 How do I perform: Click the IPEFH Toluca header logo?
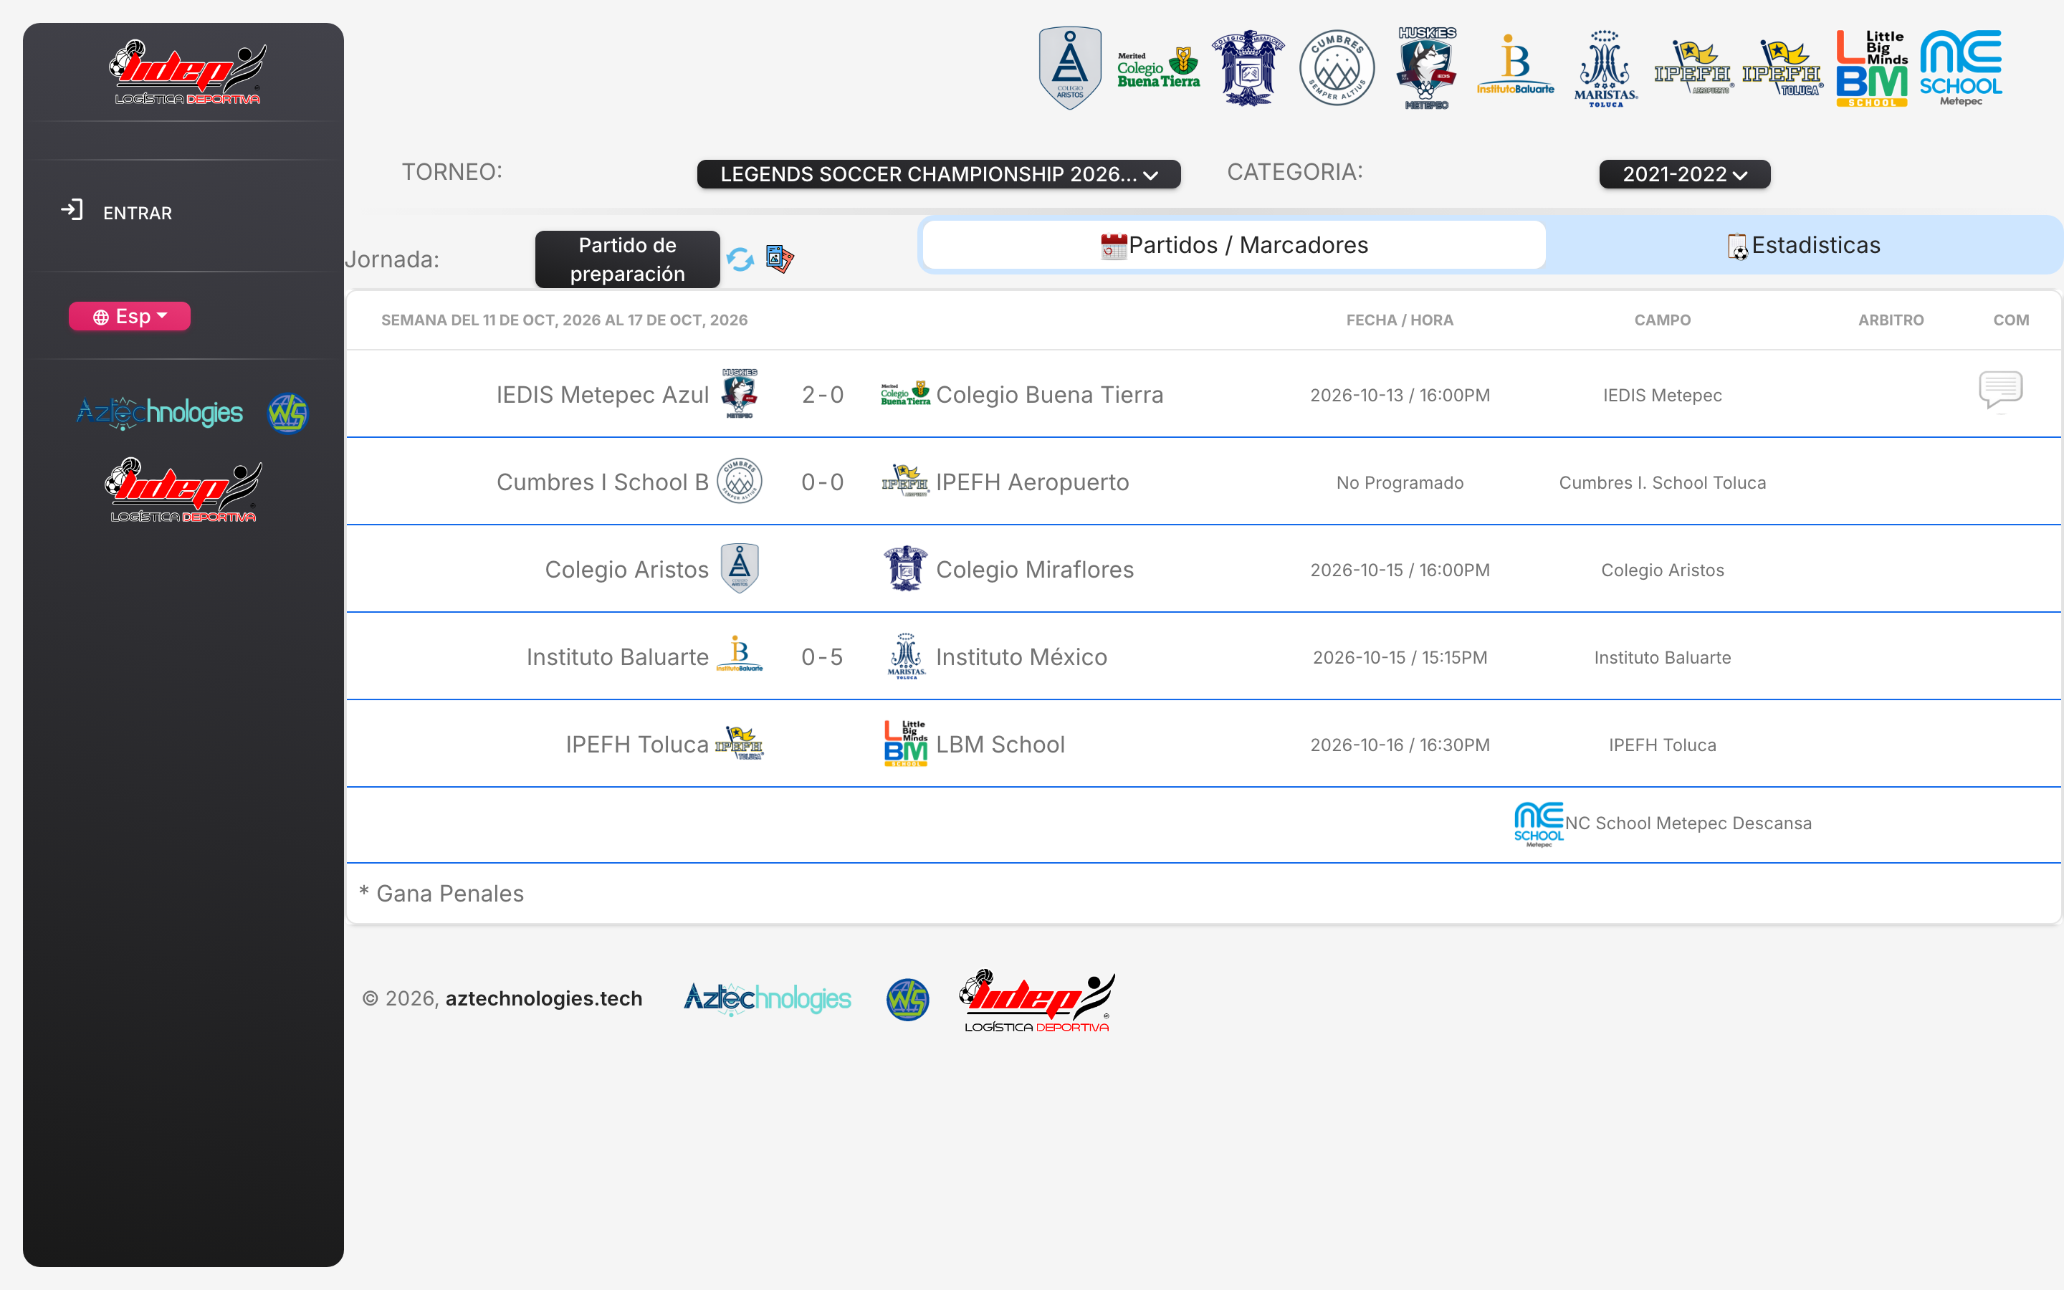tap(1782, 67)
